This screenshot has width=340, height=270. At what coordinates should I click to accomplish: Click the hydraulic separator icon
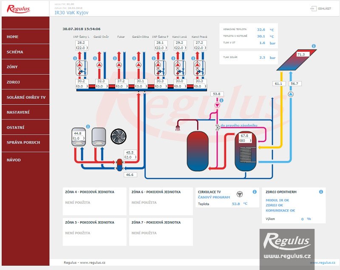[119, 165]
